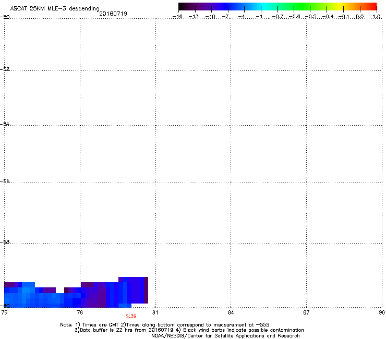Click the NOAA/NESDIS credit line
The width and height of the screenshot is (386, 339).
click(x=225, y=336)
